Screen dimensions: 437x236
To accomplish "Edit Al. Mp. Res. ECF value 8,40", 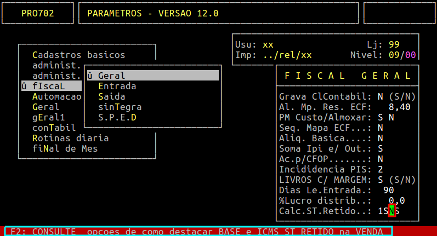I will pos(399,107).
